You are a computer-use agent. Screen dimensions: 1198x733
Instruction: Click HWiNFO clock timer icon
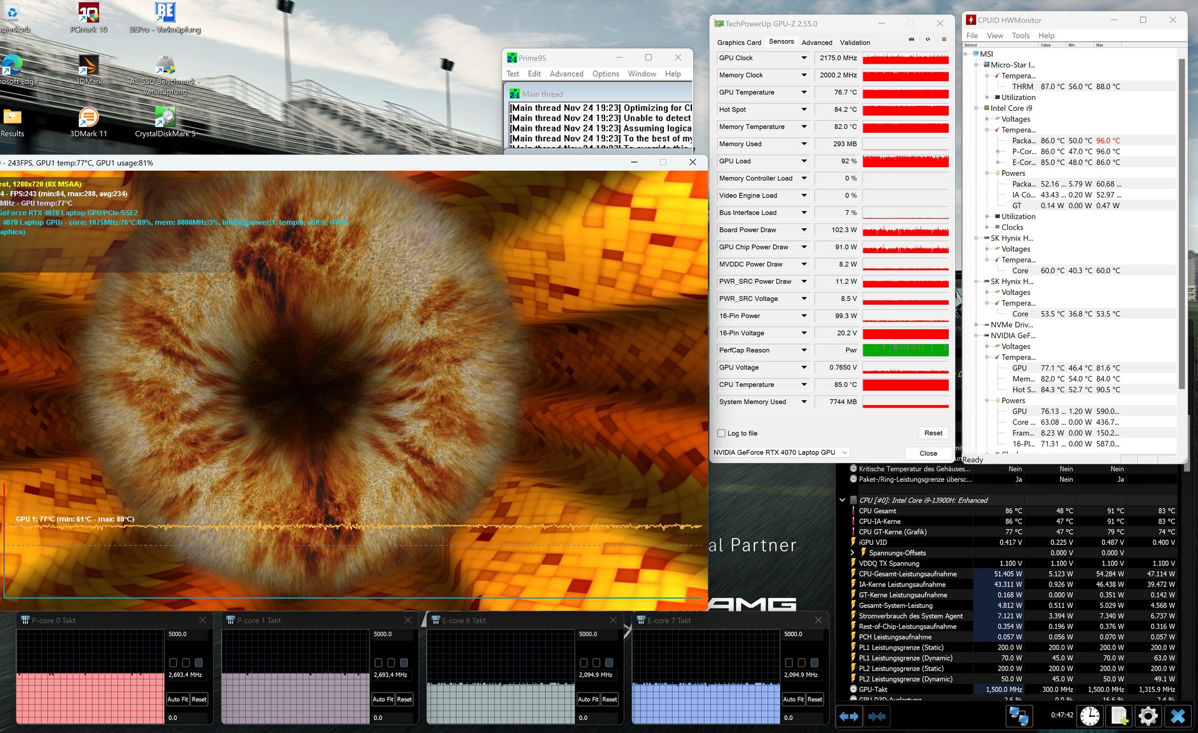(1089, 716)
